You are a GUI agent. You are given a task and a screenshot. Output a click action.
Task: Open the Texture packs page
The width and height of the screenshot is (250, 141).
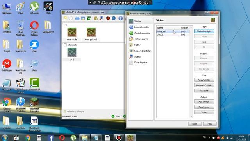click(140, 39)
